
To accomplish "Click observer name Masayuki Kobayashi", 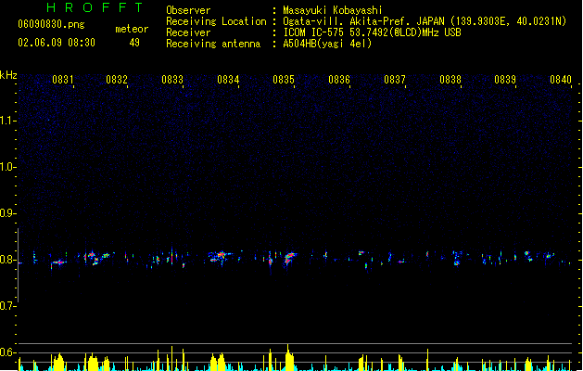I will tap(333, 10).
